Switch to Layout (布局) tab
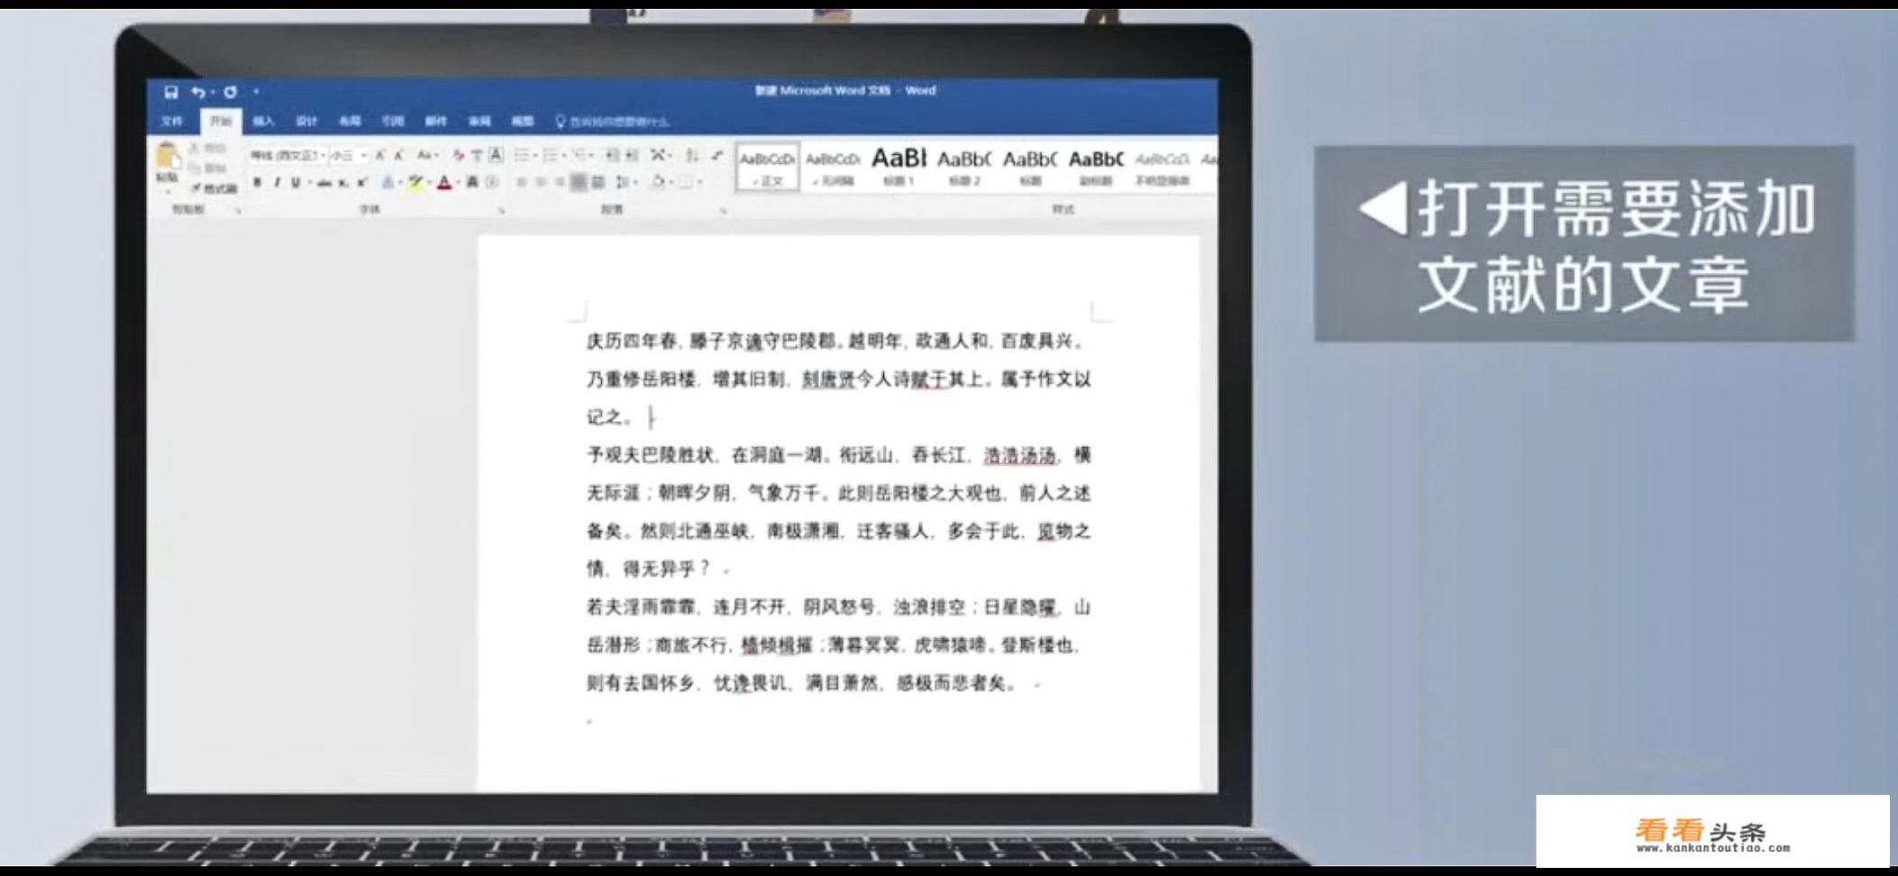 350,122
